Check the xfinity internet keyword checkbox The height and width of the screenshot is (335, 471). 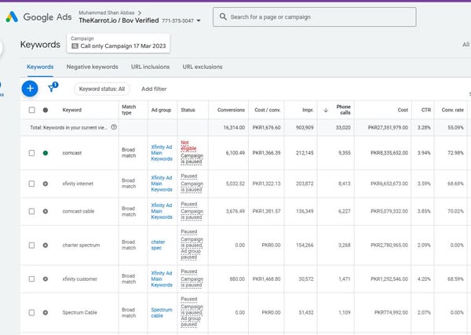coord(31,184)
